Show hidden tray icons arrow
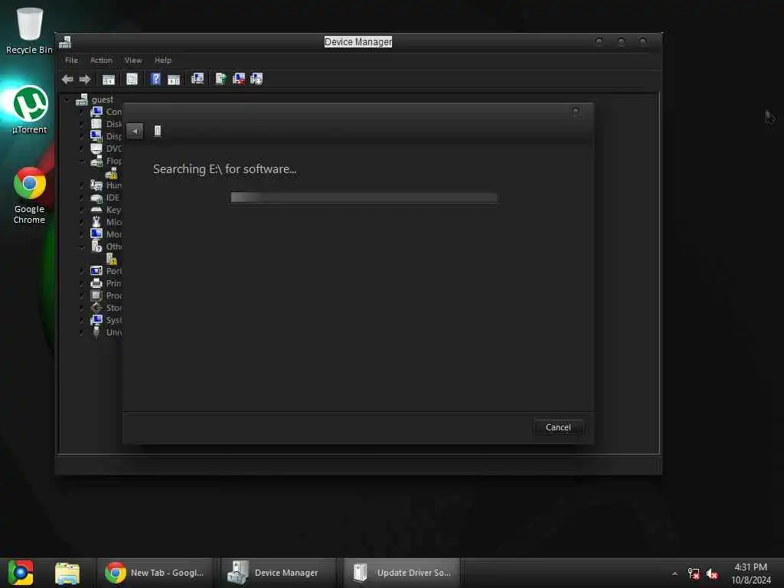The image size is (784, 588). coord(675,573)
